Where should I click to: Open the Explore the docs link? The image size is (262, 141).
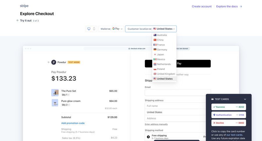point(227,6)
